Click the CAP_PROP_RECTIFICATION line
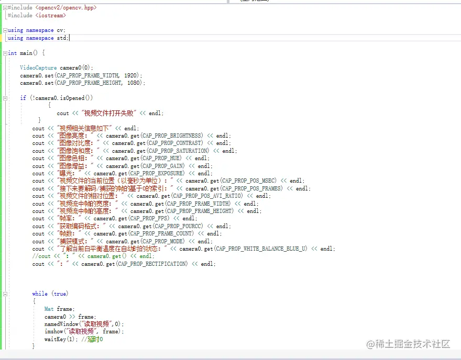Screen dimensions: 461x360 coord(124,264)
